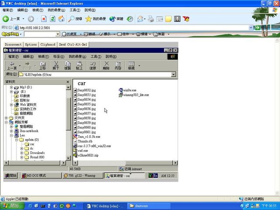Click the IE Forward arrow button
280x210 pixels.
pyautogui.click(x=31, y=19)
